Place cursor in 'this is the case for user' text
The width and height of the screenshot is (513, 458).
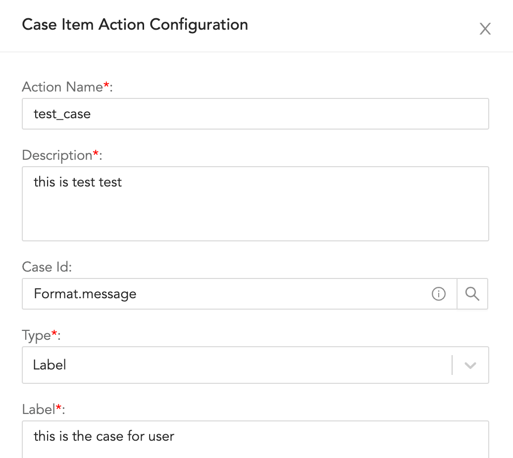(x=104, y=436)
